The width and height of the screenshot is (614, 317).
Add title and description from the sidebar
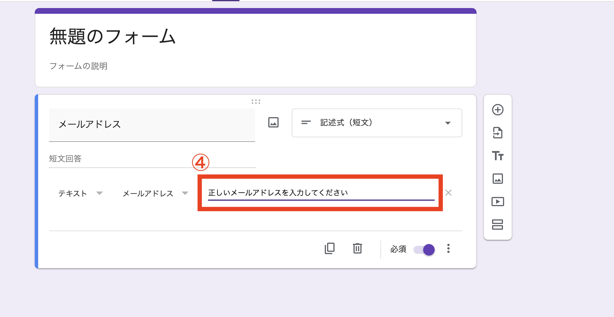(498, 156)
